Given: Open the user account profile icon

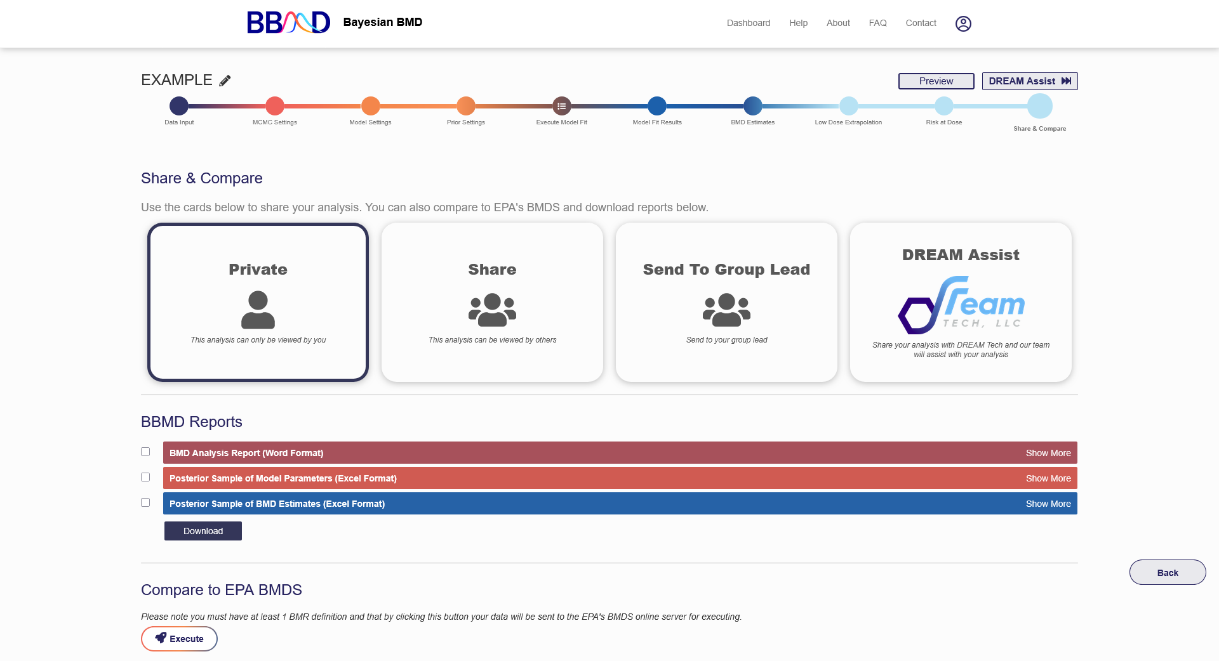Looking at the screenshot, I should pyautogui.click(x=963, y=23).
